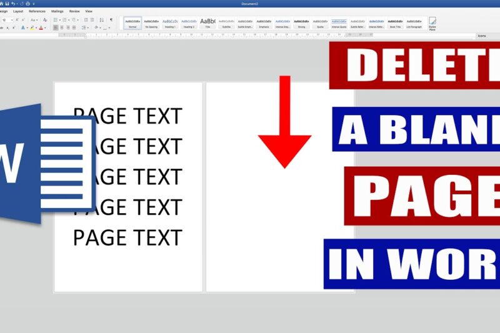This screenshot has width=500, height=333.
Task: Toggle Superscript formatting
Action: [14, 28]
